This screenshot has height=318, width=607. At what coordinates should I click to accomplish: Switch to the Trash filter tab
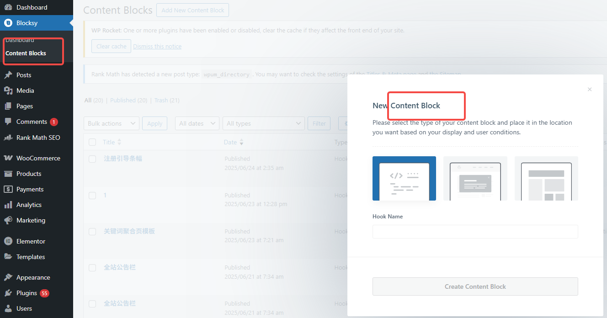(x=167, y=100)
